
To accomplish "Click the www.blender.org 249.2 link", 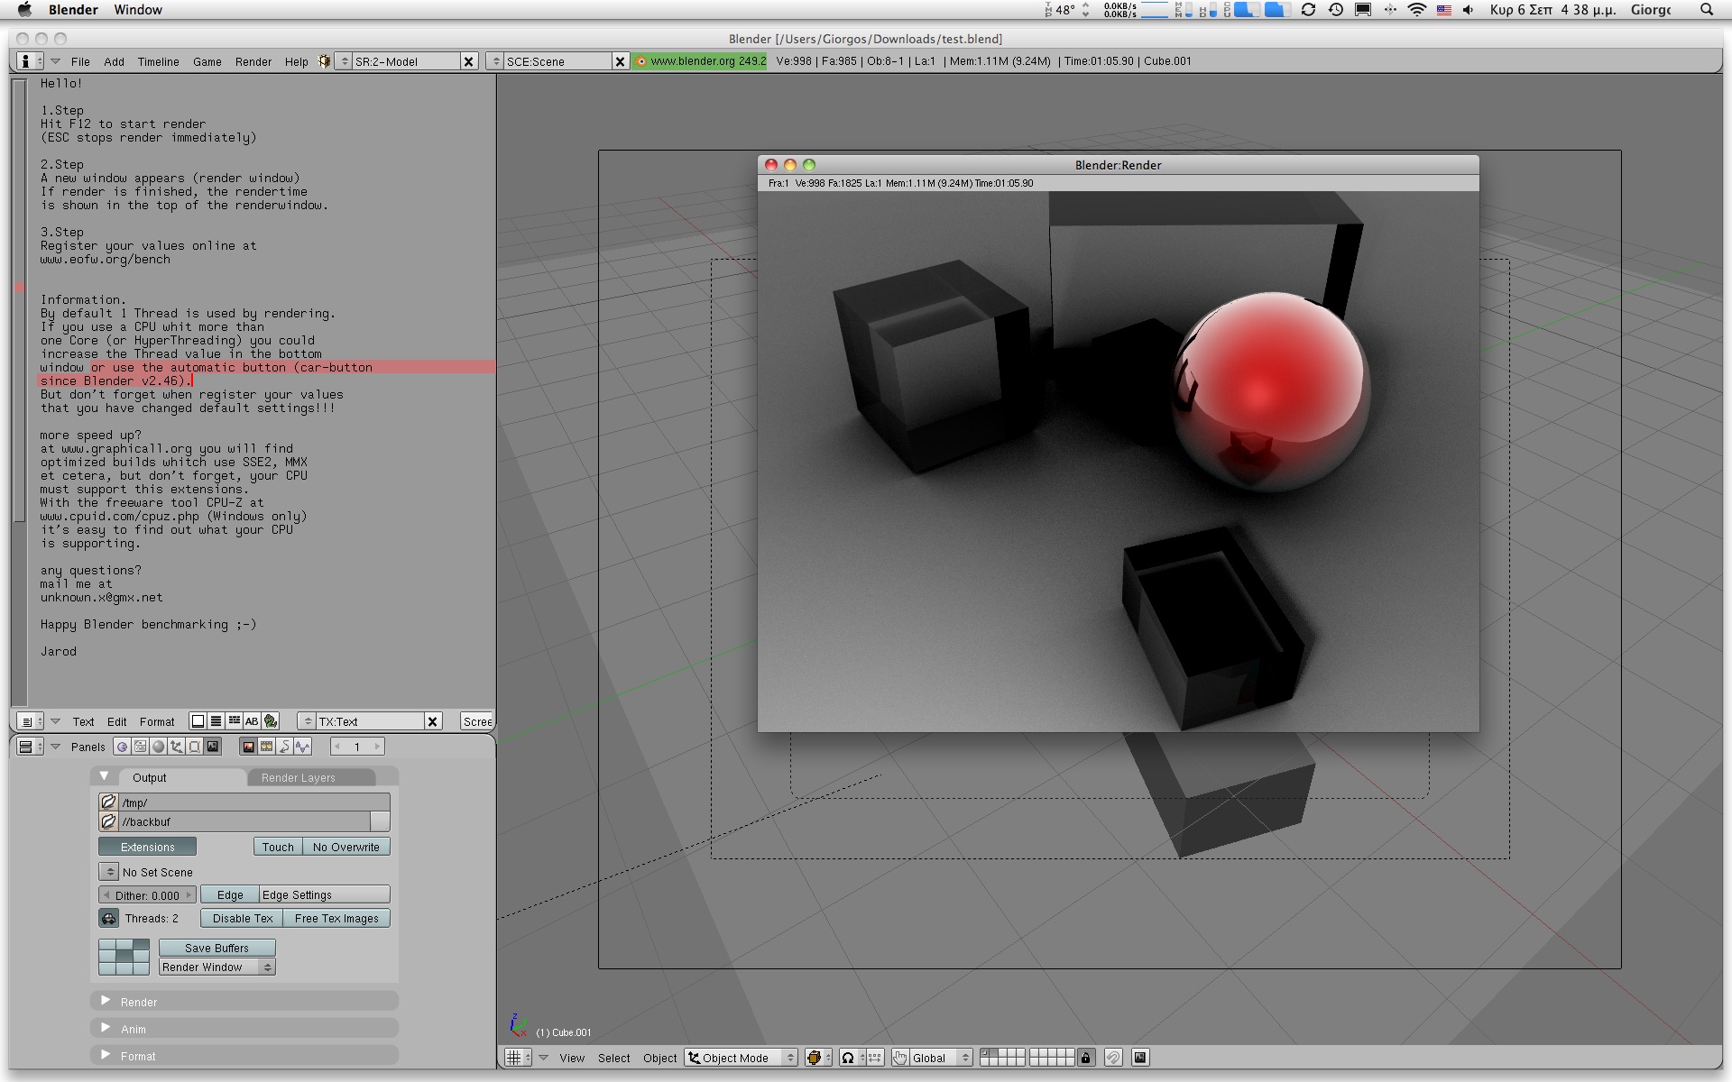I will [x=700, y=61].
